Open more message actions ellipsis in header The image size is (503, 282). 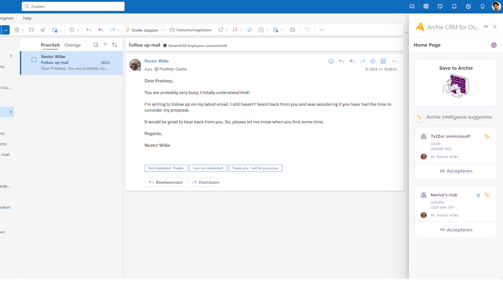394,61
